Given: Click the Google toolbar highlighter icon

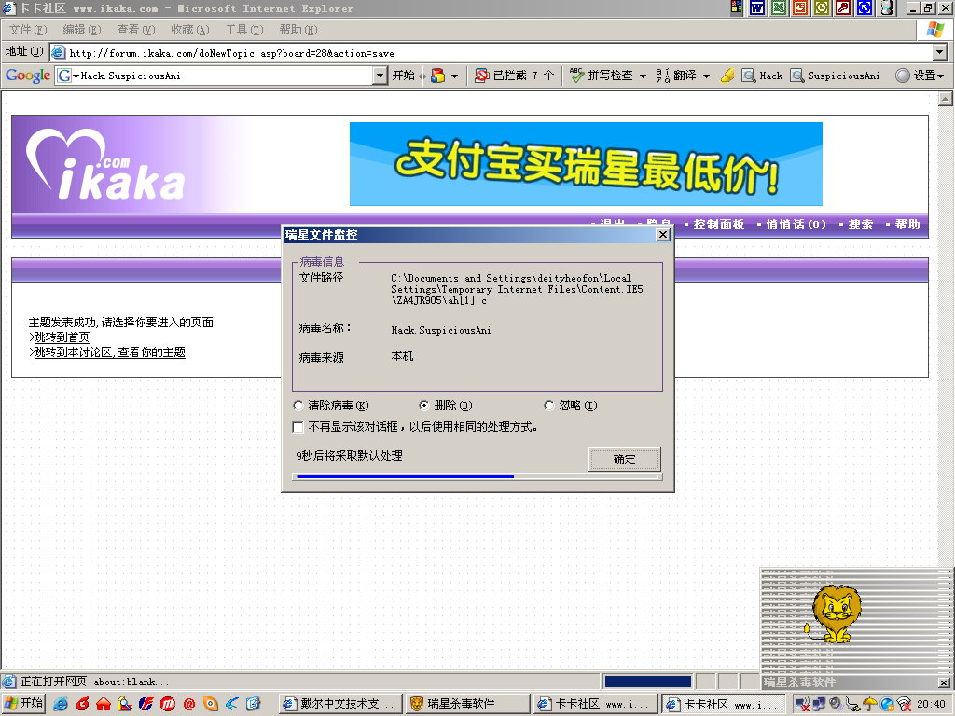Looking at the screenshot, I should (727, 76).
